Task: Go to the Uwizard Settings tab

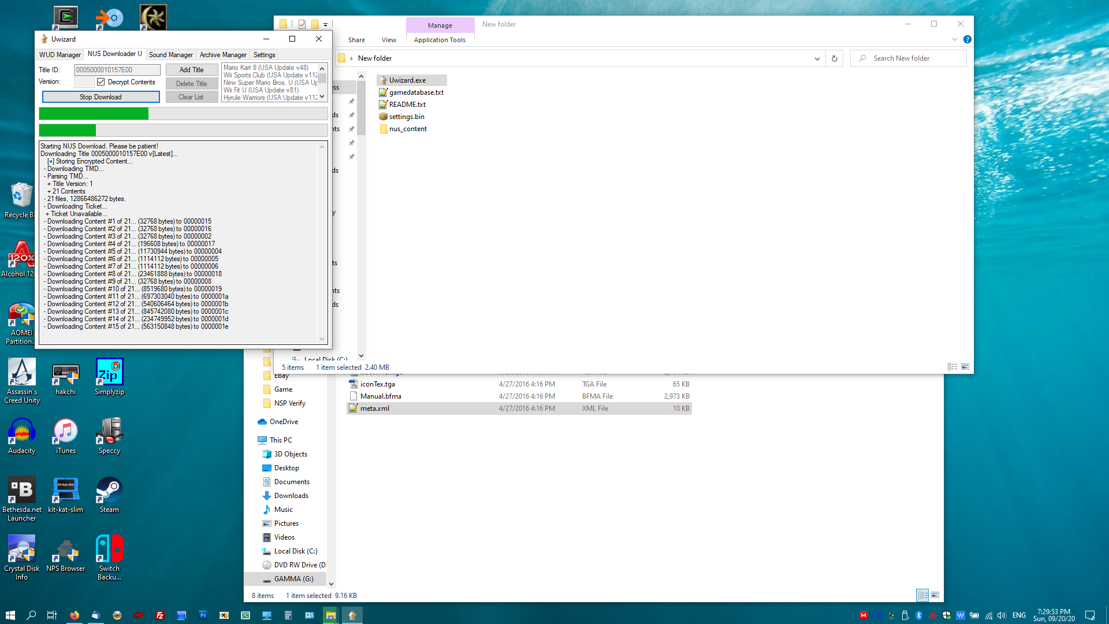Action: pyautogui.click(x=265, y=55)
